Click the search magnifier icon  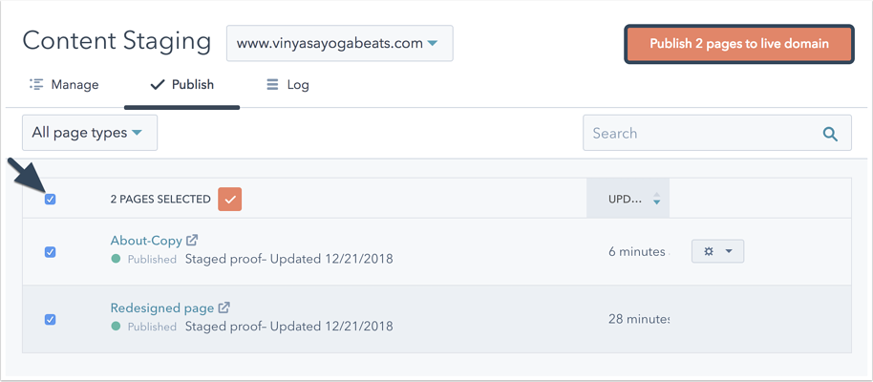click(830, 134)
